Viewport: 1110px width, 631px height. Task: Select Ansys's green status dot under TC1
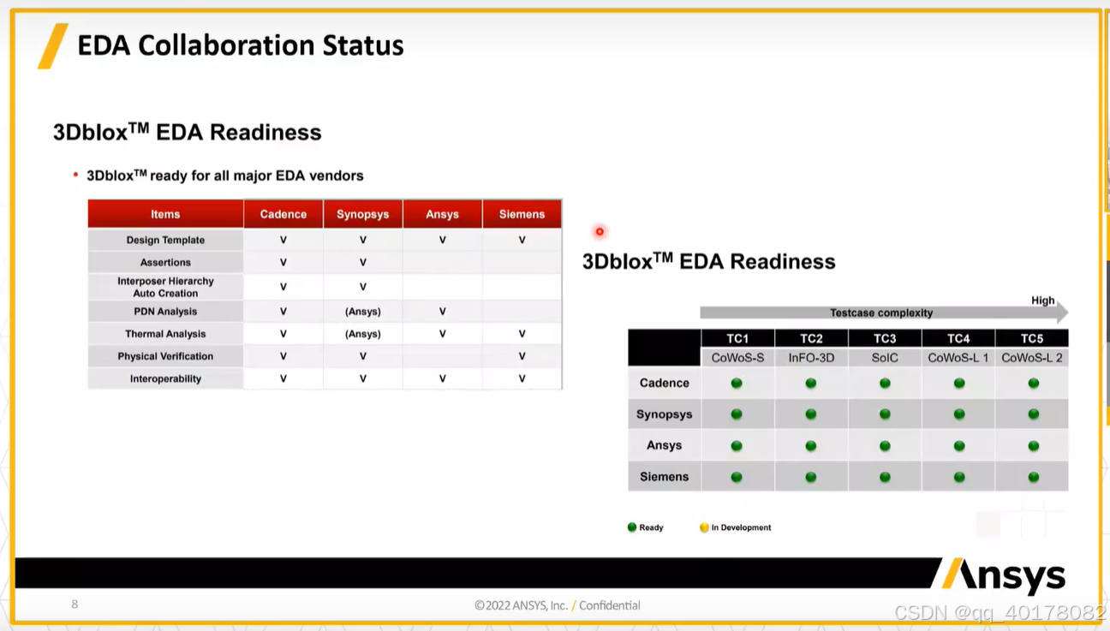(x=737, y=446)
